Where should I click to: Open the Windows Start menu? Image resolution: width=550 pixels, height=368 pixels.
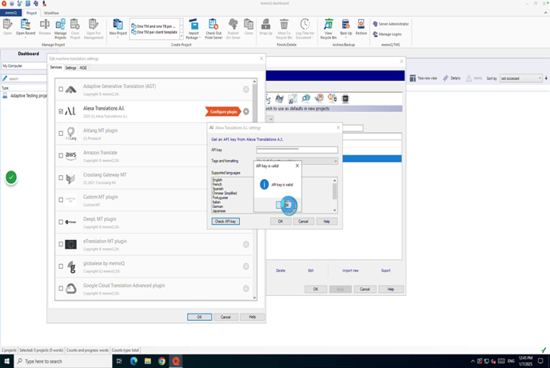tap(6, 361)
